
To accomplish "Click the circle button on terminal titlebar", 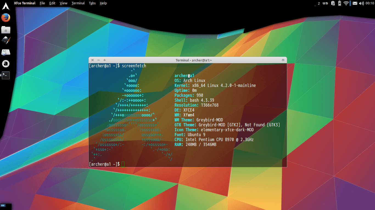I will (x=283, y=60).
